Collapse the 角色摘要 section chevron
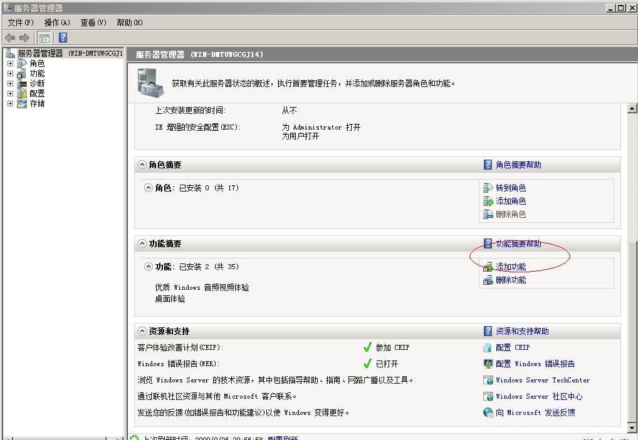 (142, 165)
